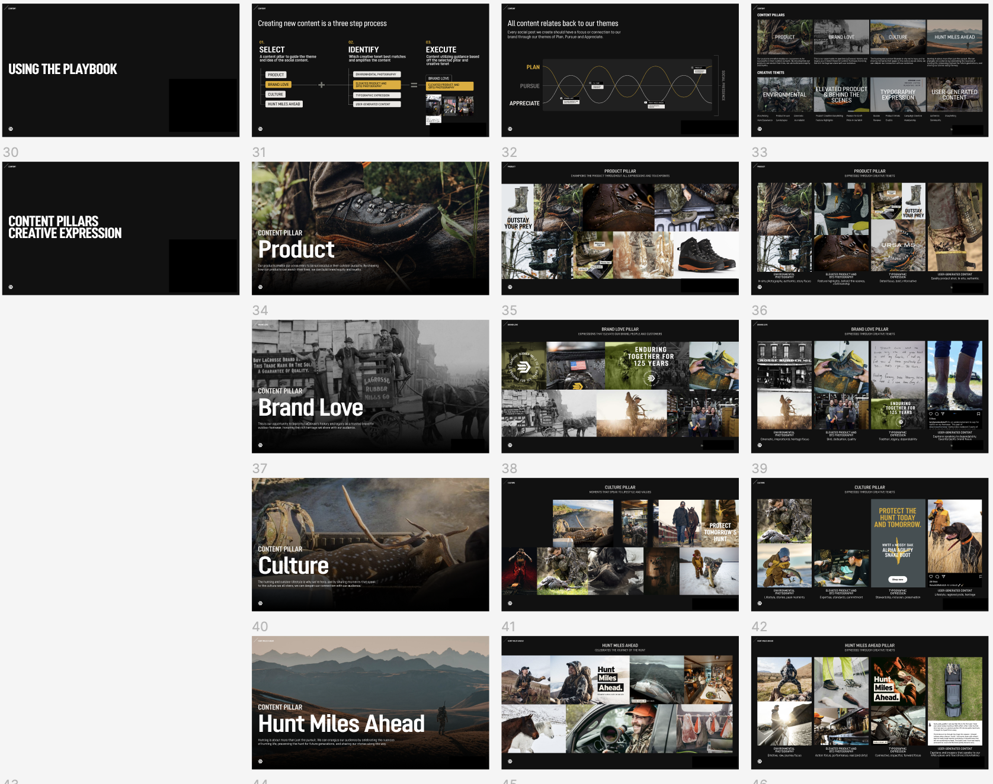Image resolution: width=993 pixels, height=784 pixels.
Task: Click the slide number label '36'
Action: point(760,310)
